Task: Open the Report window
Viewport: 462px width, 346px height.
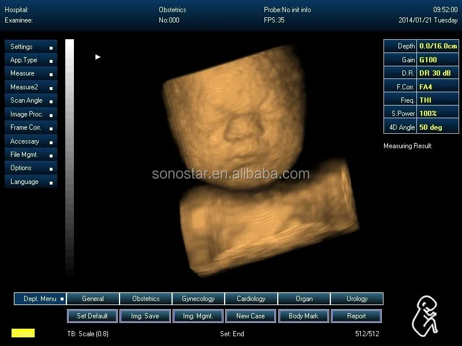Action: pyautogui.click(x=356, y=315)
